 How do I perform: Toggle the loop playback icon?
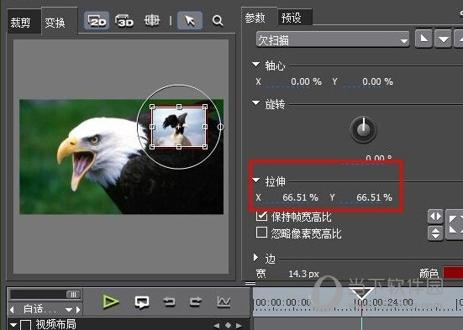(142, 302)
